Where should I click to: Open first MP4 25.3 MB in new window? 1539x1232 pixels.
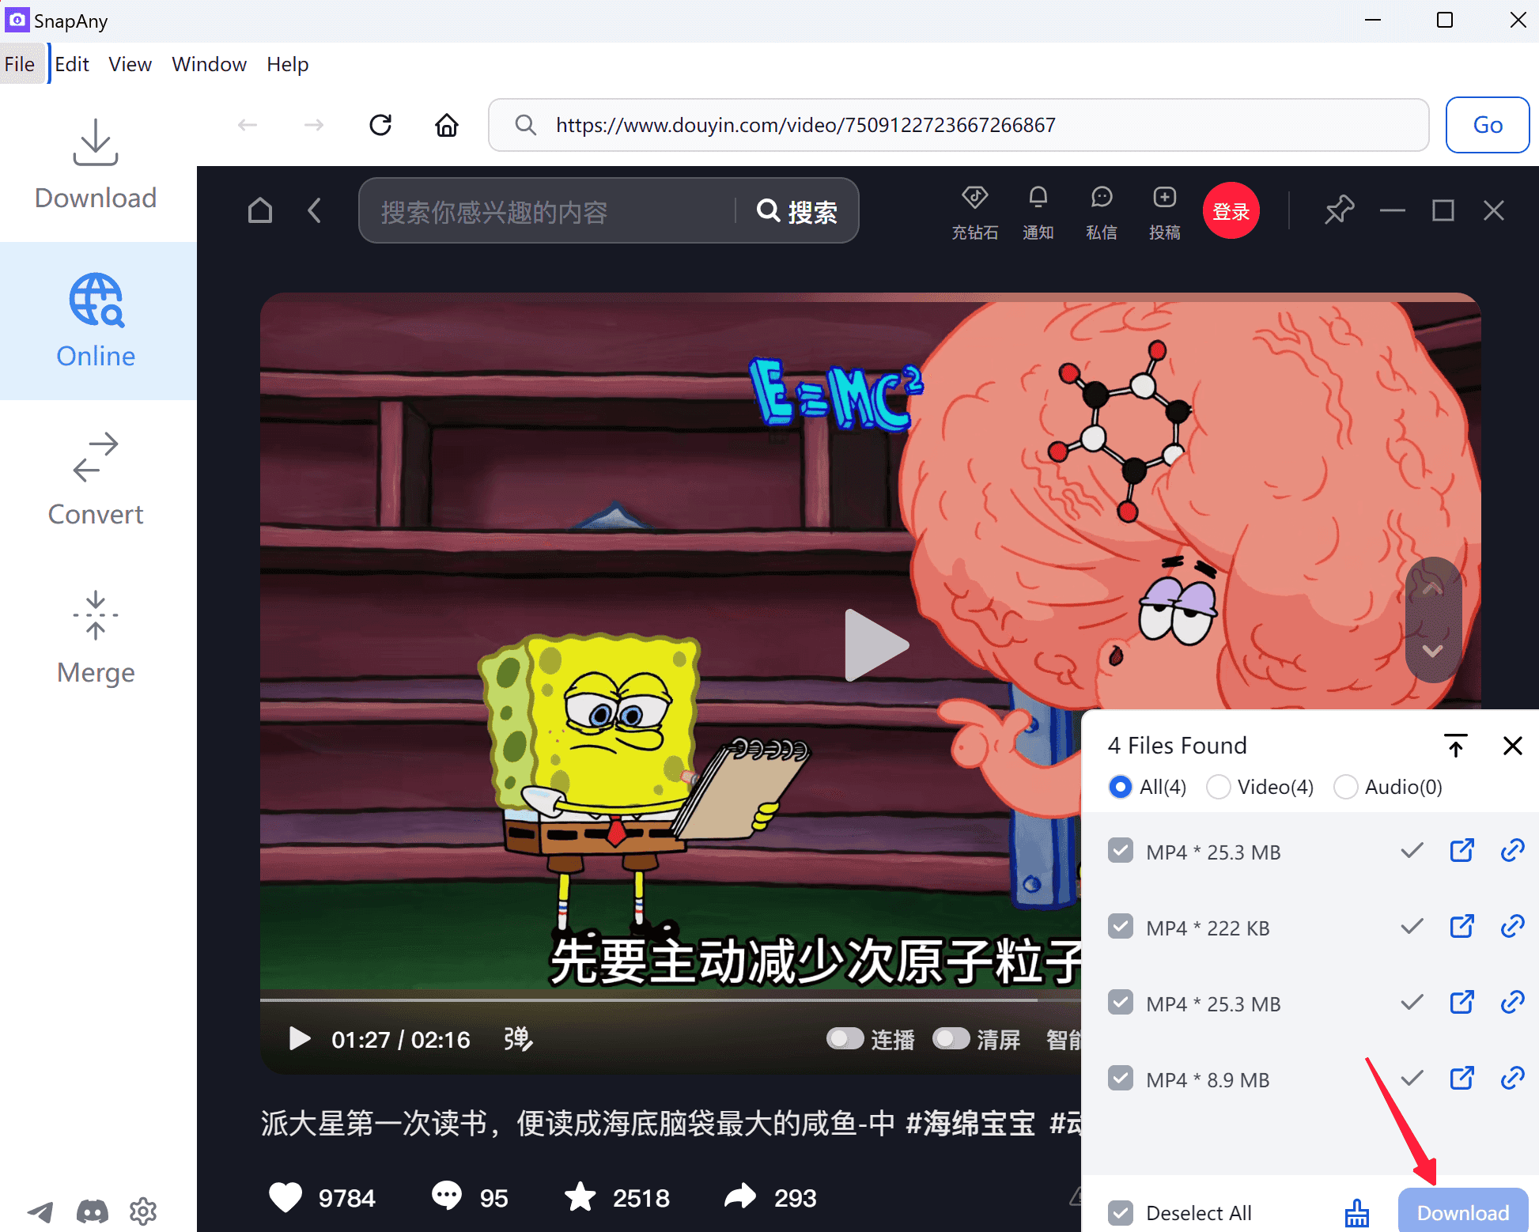pos(1461,851)
